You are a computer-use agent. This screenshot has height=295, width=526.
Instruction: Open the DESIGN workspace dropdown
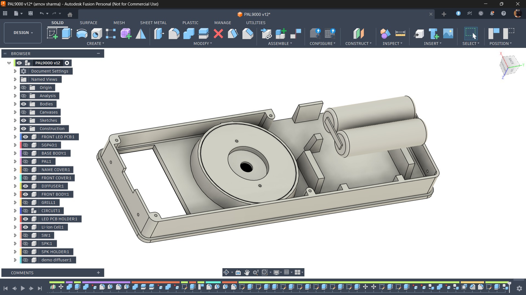tap(23, 33)
